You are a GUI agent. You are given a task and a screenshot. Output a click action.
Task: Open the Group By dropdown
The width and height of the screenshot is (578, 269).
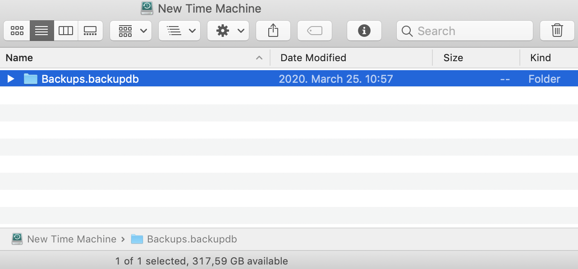click(131, 31)
